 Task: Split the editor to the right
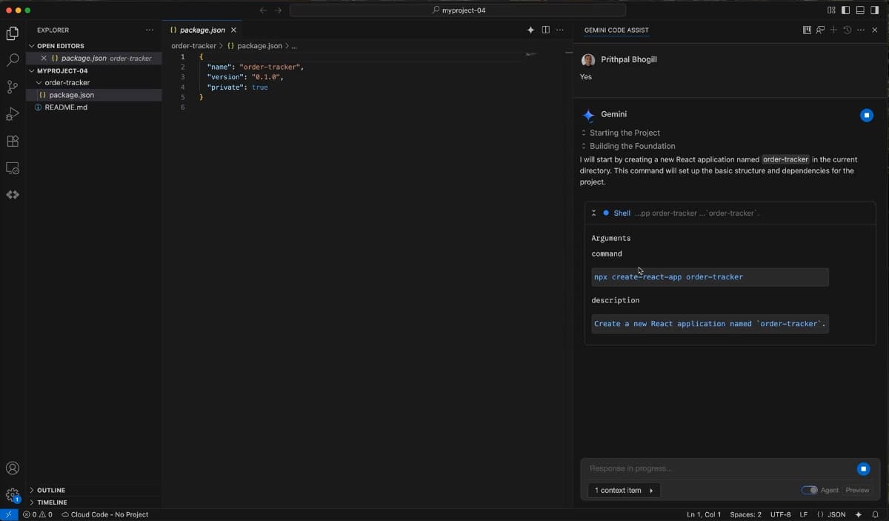click(x=545, y=30)
